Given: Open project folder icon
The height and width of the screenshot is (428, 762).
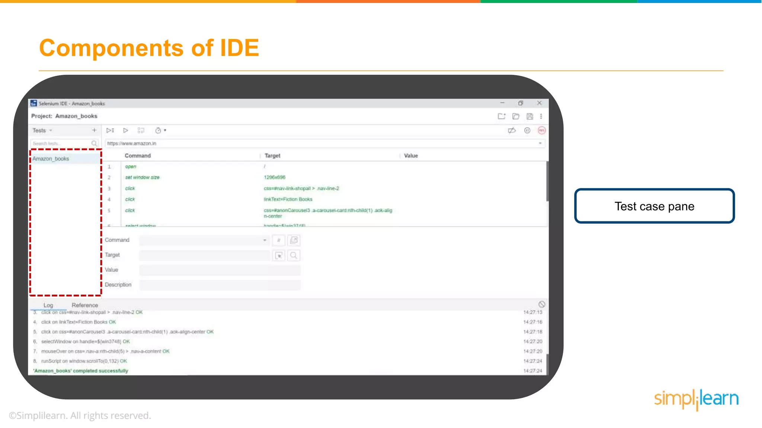Looking at the screenshot, I should click(x=516, y=116).
